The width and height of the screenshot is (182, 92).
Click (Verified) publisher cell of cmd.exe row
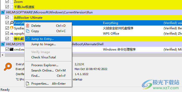[173, 50]
